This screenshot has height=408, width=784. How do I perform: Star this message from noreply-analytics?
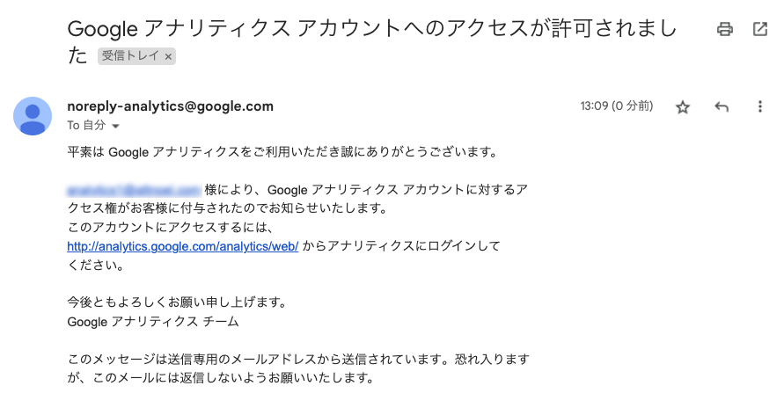point(683,107)
